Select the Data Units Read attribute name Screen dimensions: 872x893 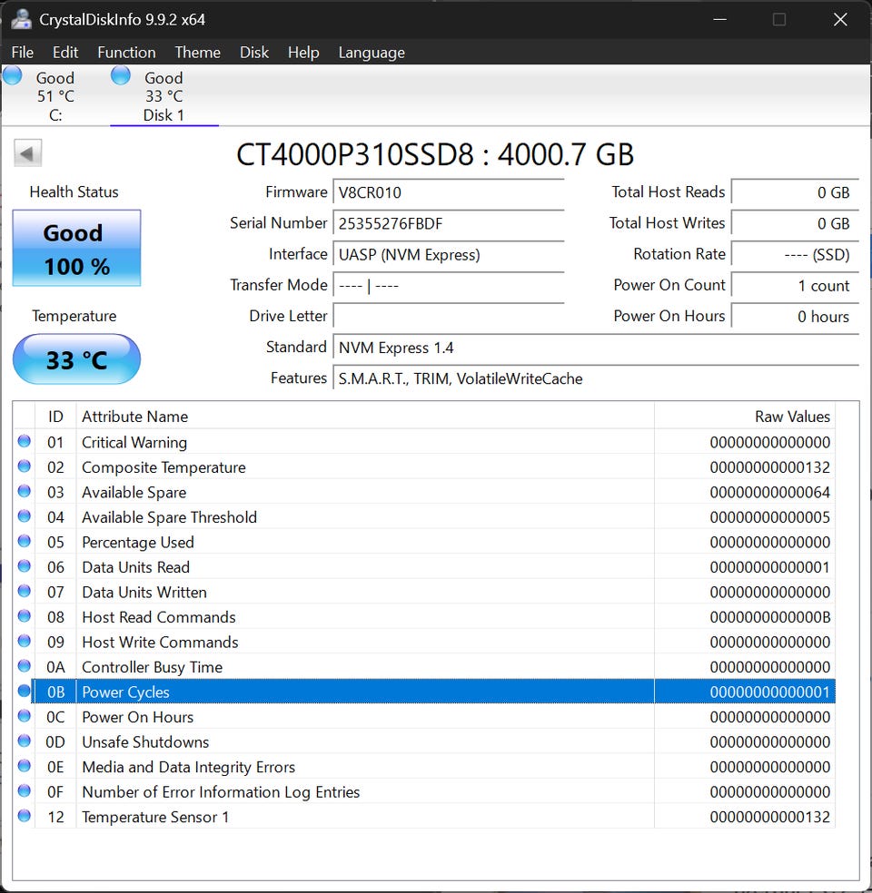[135, 567]
